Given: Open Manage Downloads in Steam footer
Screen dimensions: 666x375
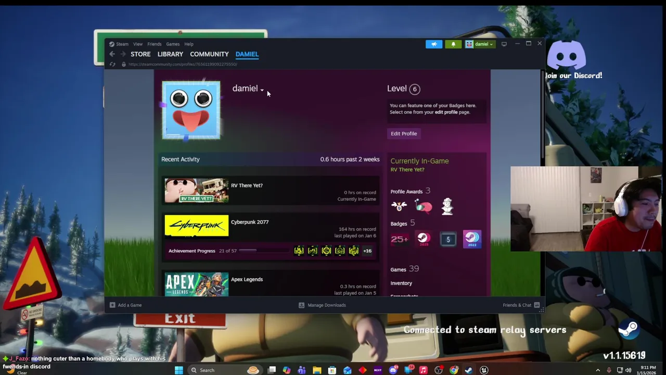Looking at the screenshot, I should (x=322, y=305).
